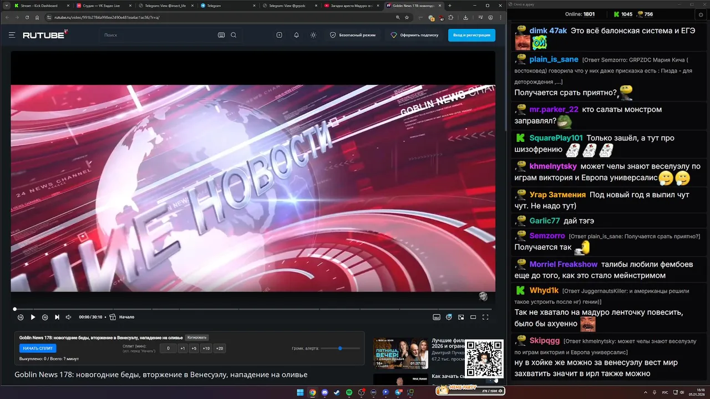Switch to Загадка ареста Мадуро tab
Image resolution: width=710 pixels, height=399 pixels.
(352, 6)
